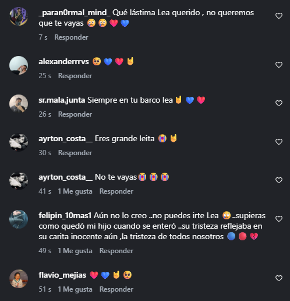
Task: Reply to flavio_mejias's comment
Action: point(116,289)
